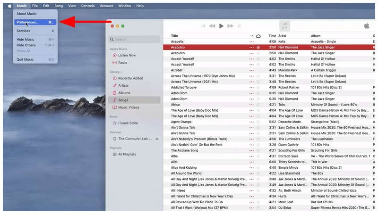Viewport: 378px width, 214px height.
Task: Open All Playlists in the sidebar
Action: click(x=127, y=154)
